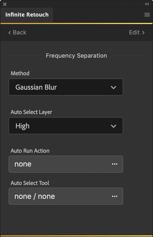
Task: Click the left arrow beside Back
Action: click(x=10, y=33)
